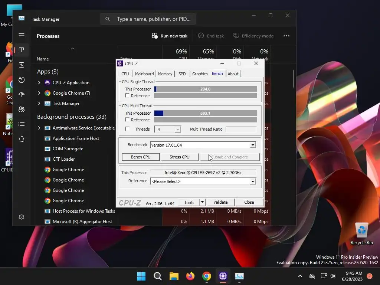Expand Google Chrome (7) process group
Viewport: 380px width, 285px height.
coord(39,93)
